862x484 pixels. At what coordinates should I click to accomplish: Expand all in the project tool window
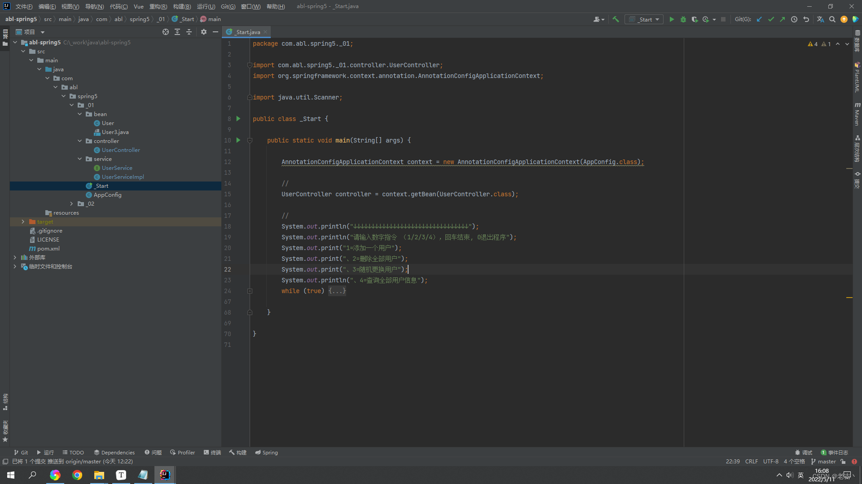point(177,32)
